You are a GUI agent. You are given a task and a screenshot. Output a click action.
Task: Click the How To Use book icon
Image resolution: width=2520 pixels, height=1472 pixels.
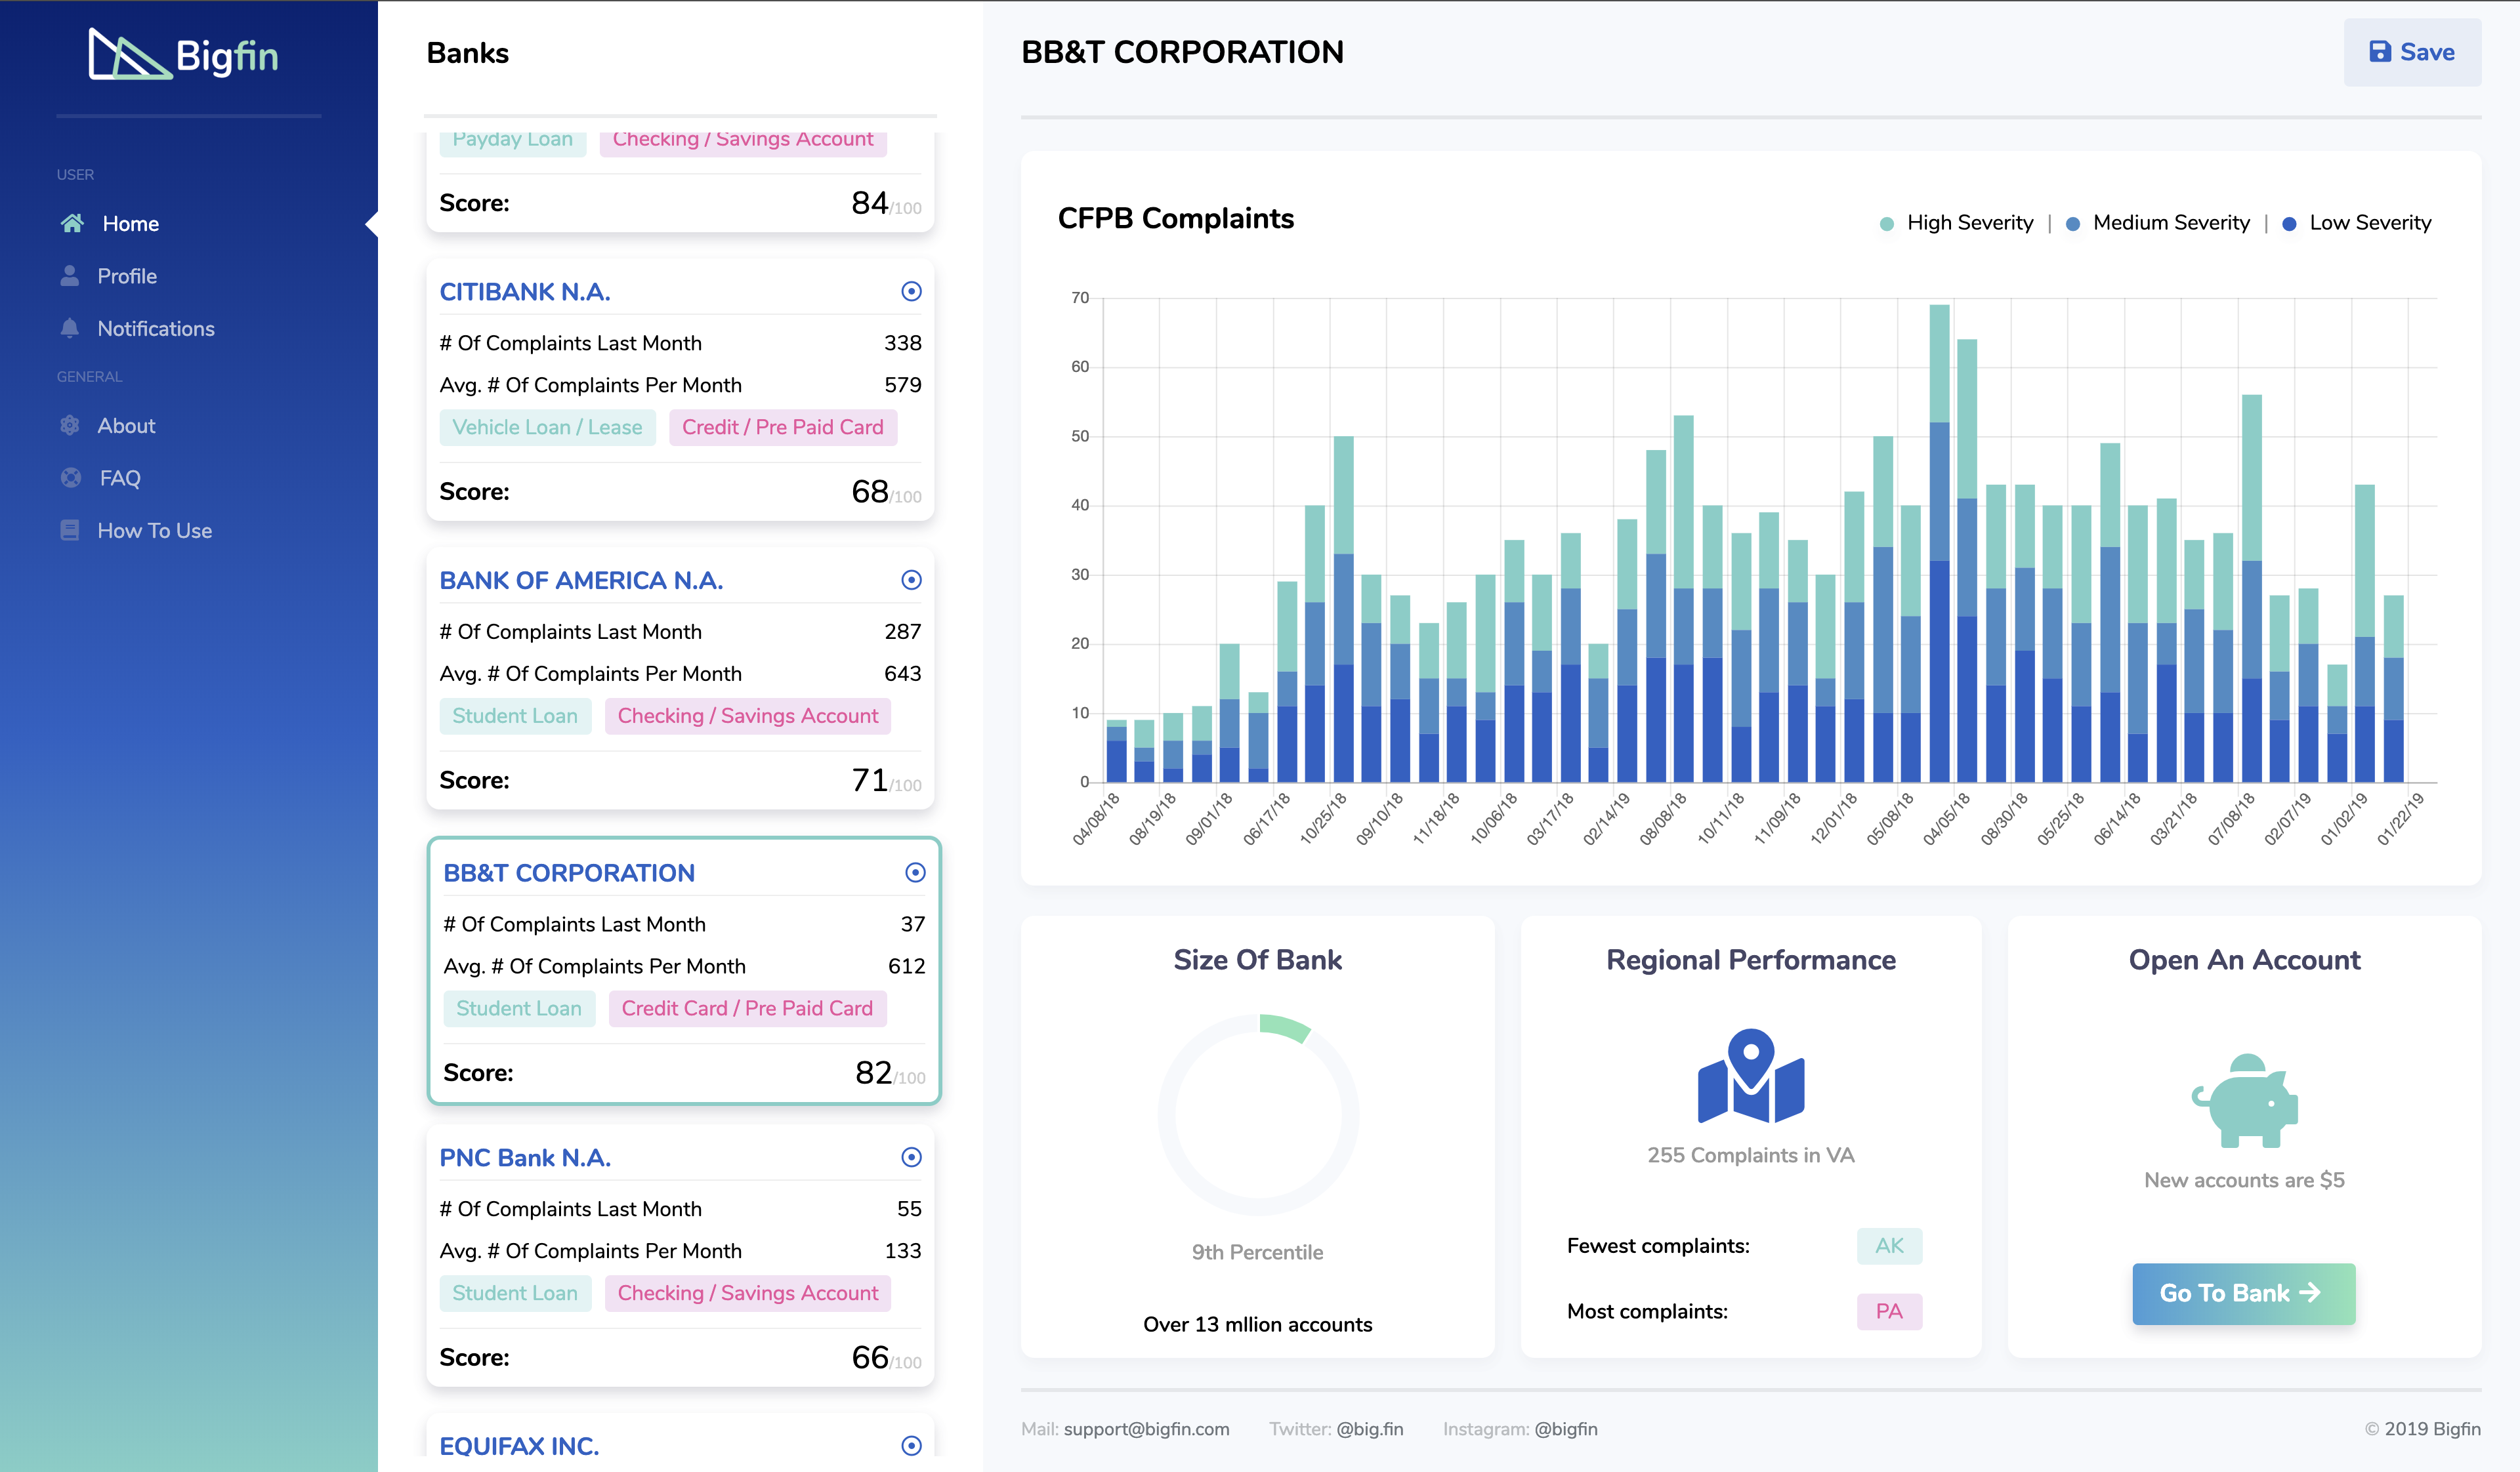coord(69,531)
